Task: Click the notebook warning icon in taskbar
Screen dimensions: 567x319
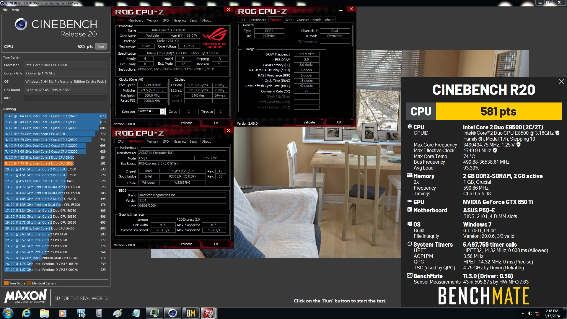Action: [99, 313]
